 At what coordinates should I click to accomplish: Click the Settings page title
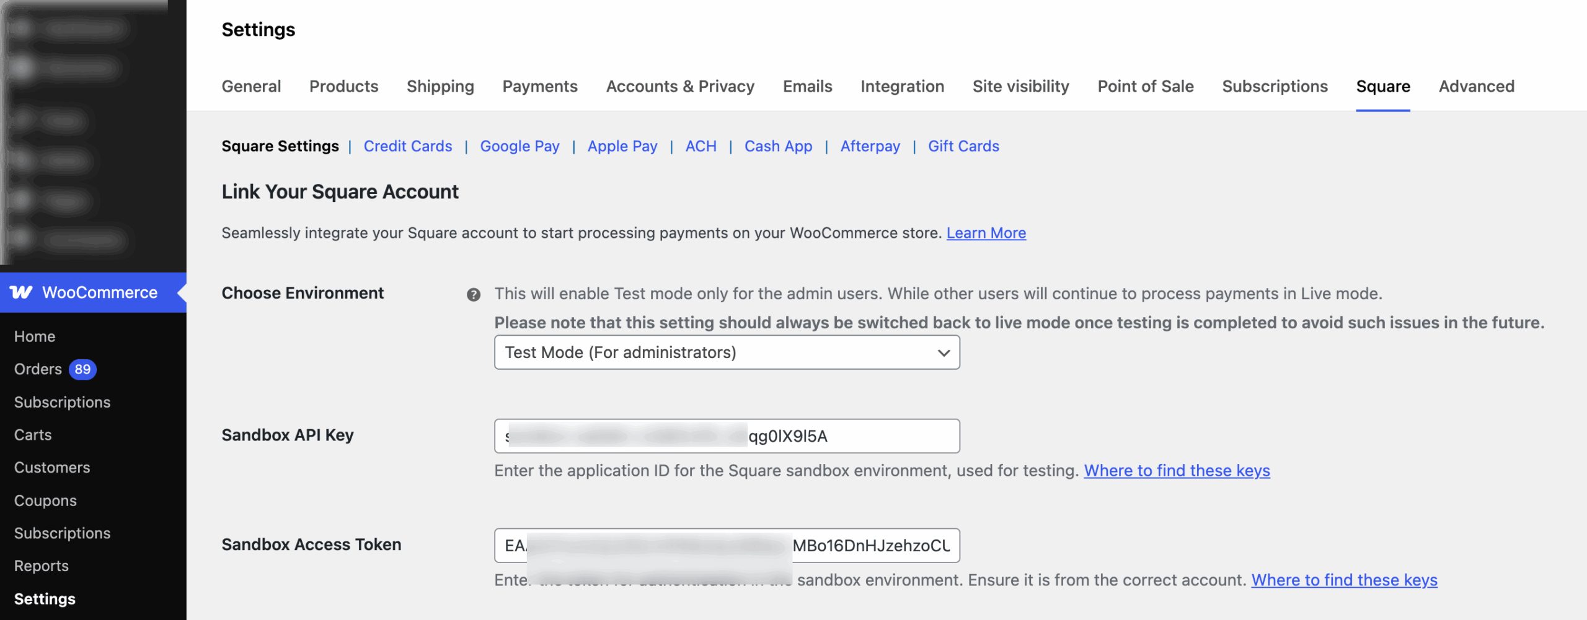[258, 30]
